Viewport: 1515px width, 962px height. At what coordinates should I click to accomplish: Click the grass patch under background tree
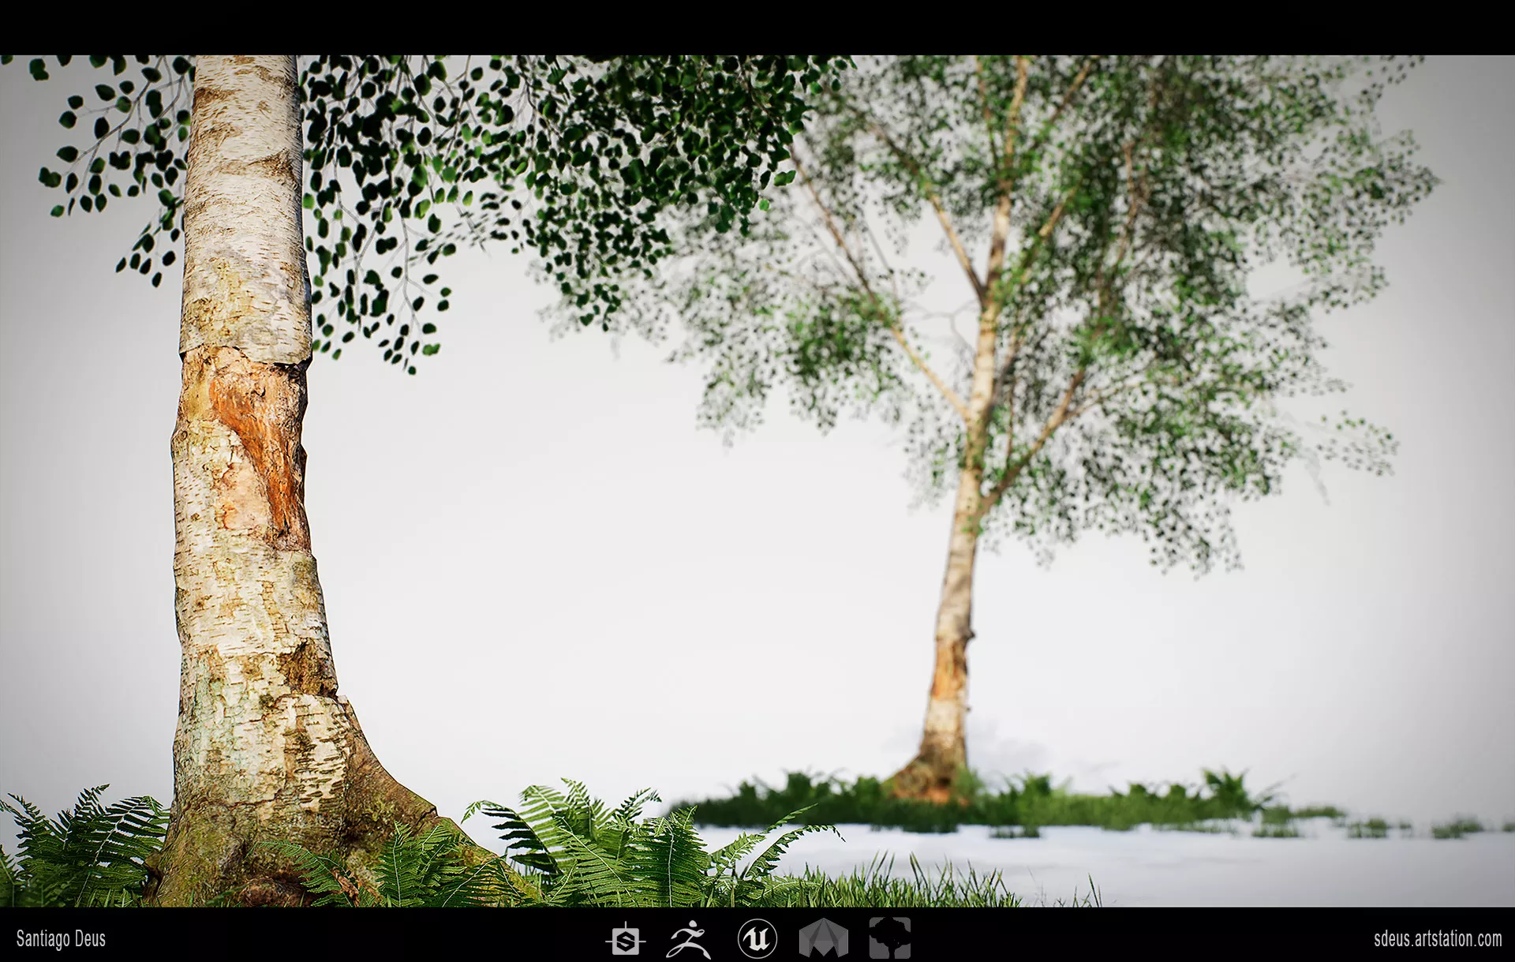point(986,809)
